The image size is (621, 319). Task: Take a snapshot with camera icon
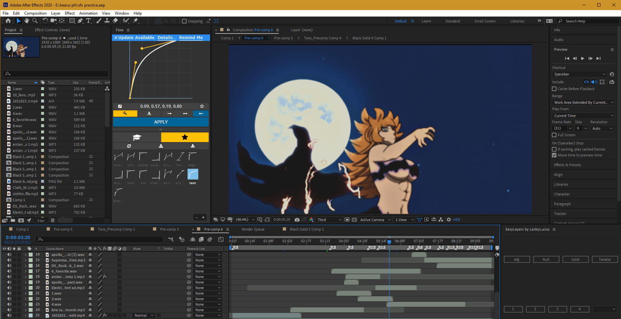click(297, 220)
